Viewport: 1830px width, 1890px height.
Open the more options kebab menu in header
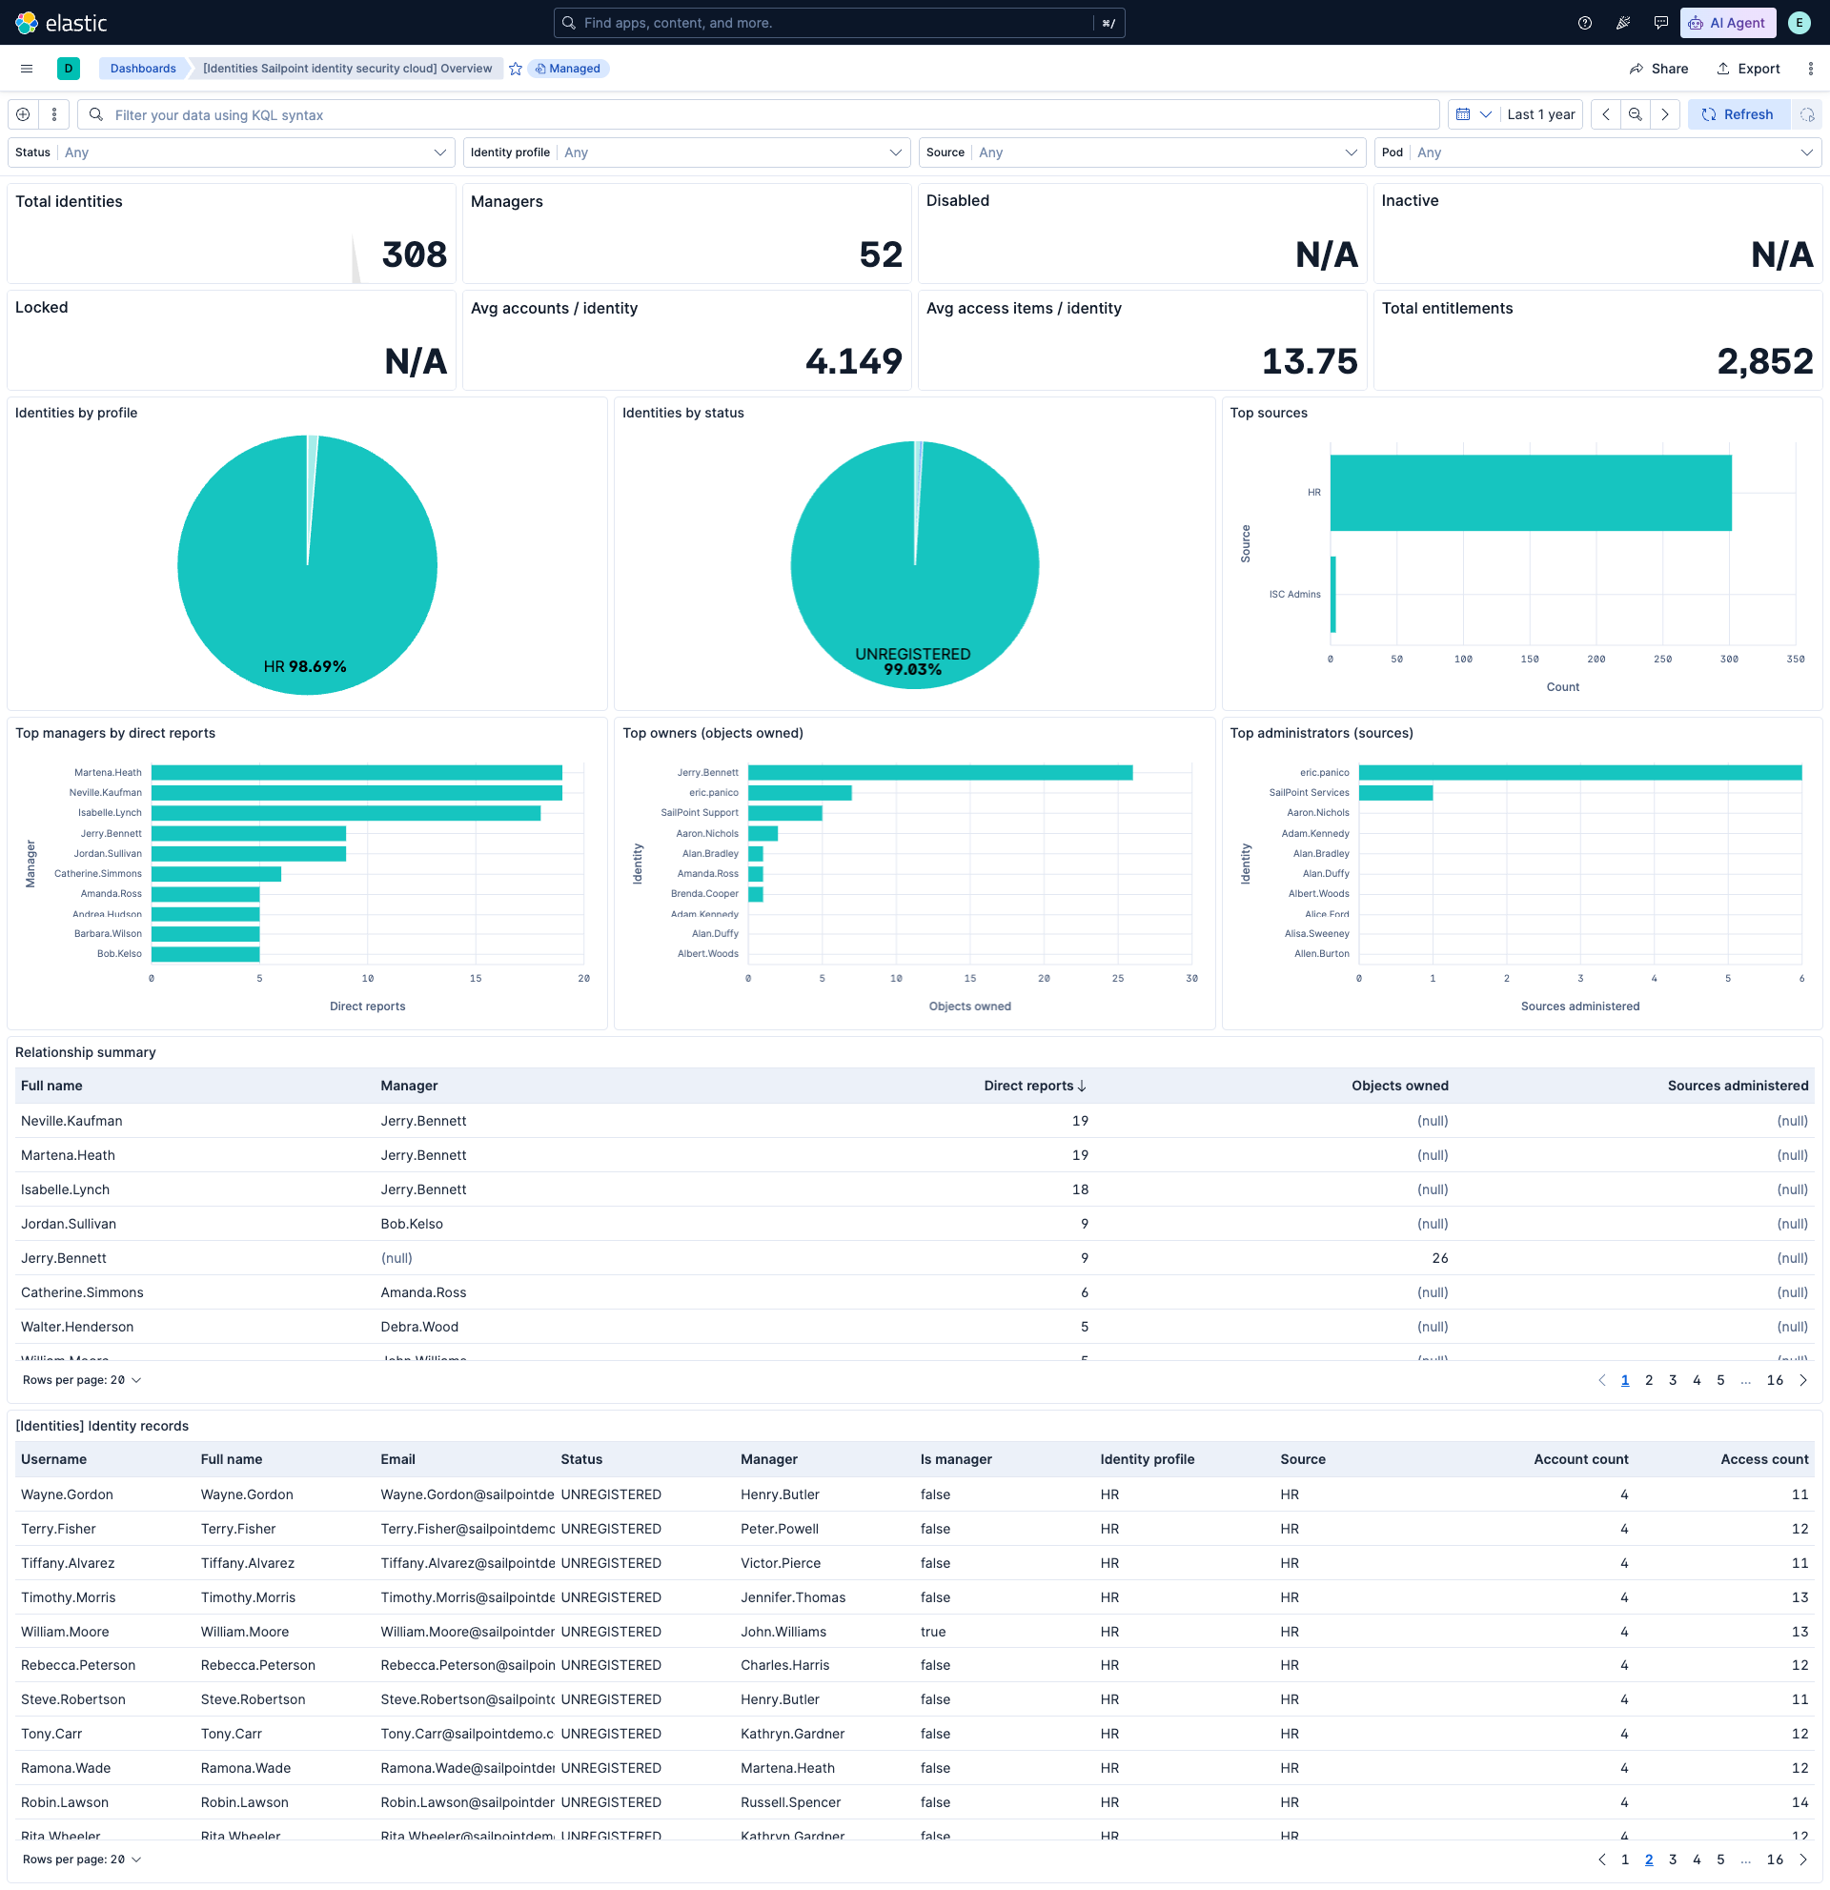(x=1810, y=69)
